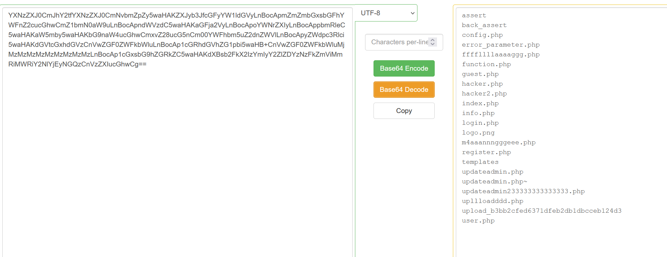This screenshot has height=257, width=667.
Task: Click the 'guest.php' output line
Action: [480, 74]
